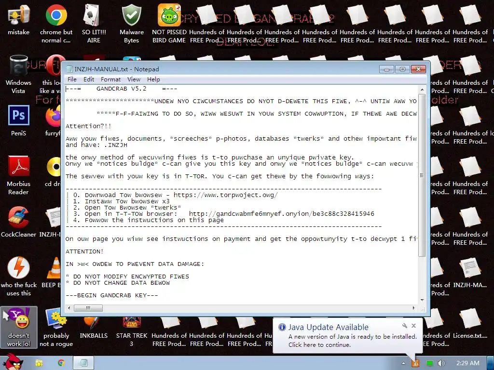Close the Java update balloon
The image size is (494, 370).
(x=413, y=326)
